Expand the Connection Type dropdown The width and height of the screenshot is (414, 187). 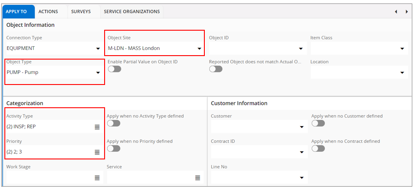point(98,49)
